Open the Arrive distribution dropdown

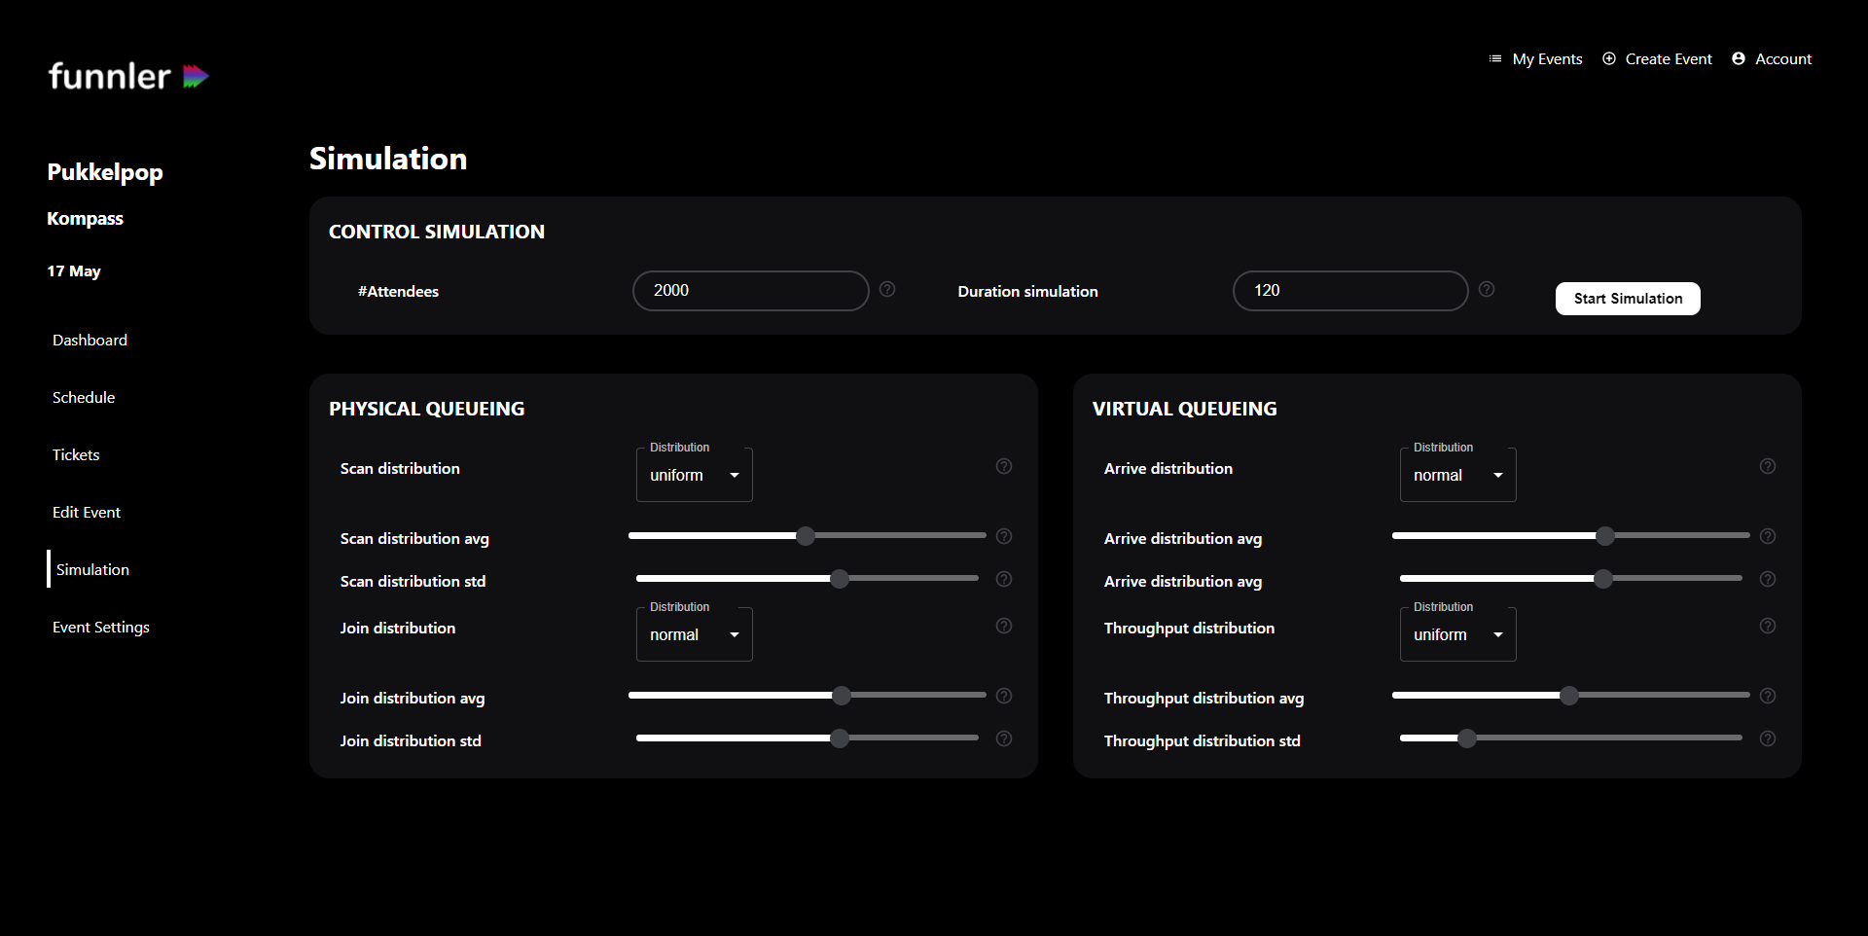(1457, 475)
